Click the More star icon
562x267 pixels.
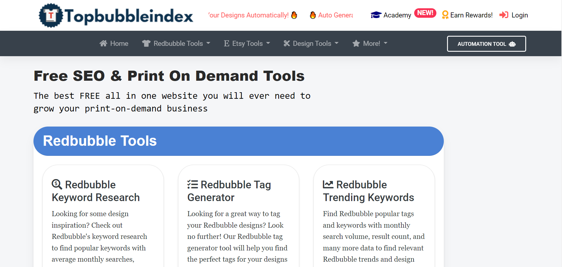pyautogui.click(x=356, y=43)
